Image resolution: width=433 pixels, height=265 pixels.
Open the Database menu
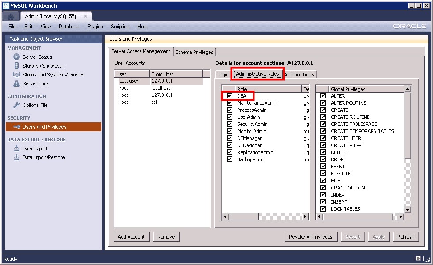[69, 26]
